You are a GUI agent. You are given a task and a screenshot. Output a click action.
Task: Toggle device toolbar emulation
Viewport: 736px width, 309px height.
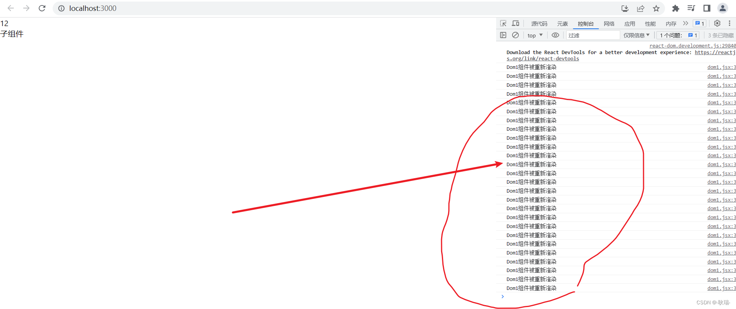coord(516,23)
